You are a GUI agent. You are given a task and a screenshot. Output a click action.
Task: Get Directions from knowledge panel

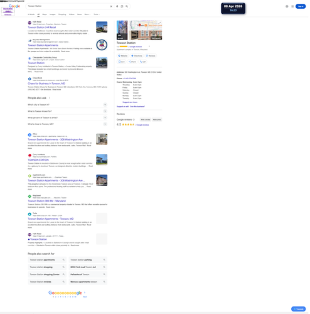tap(137, 56)
